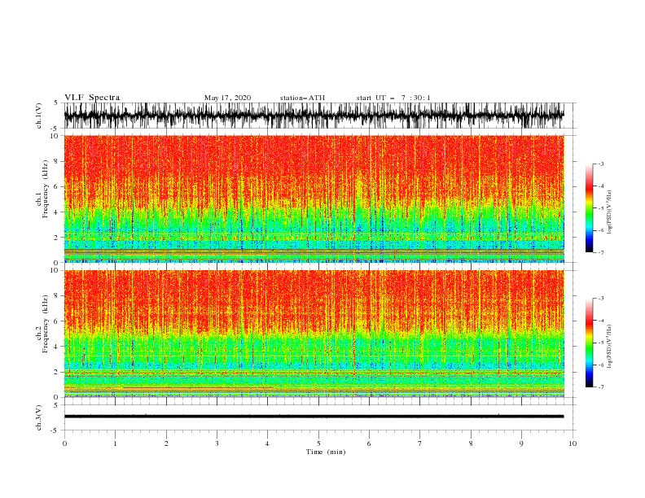Click the Time axis tick label "4"
Screen dimensions: 645x498
pos(267,443)
